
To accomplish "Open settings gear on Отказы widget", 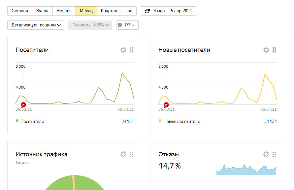I will click(x=266, y=154).
